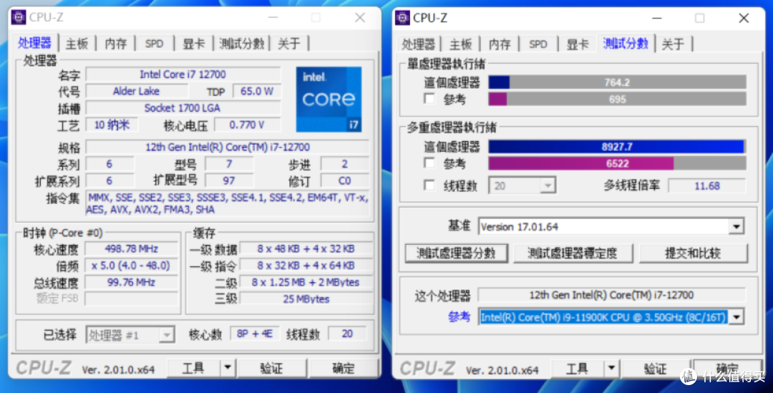
Task: Switch to 处理器 tab in right window
Action: [418, 44]
